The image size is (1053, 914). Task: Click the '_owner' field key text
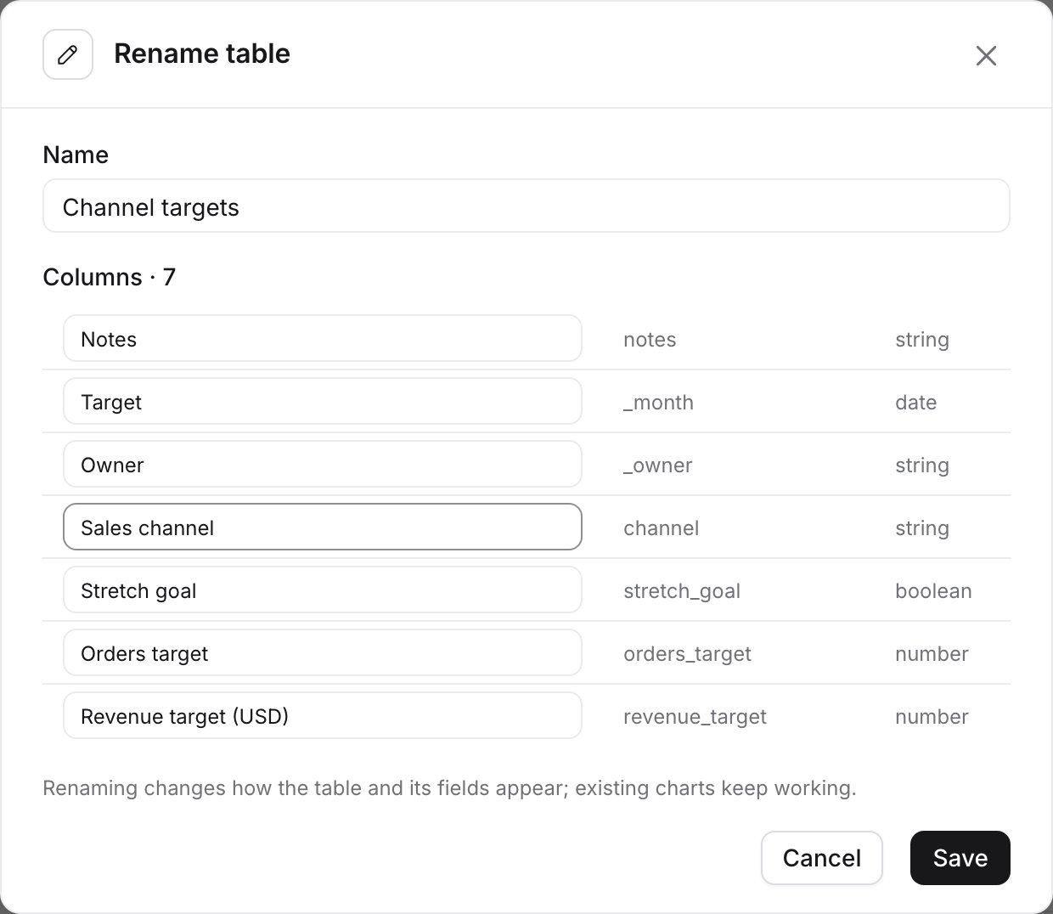657,465
